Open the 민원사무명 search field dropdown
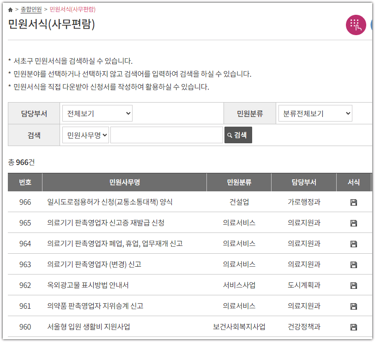375x342 pixels. click(85, 135)
